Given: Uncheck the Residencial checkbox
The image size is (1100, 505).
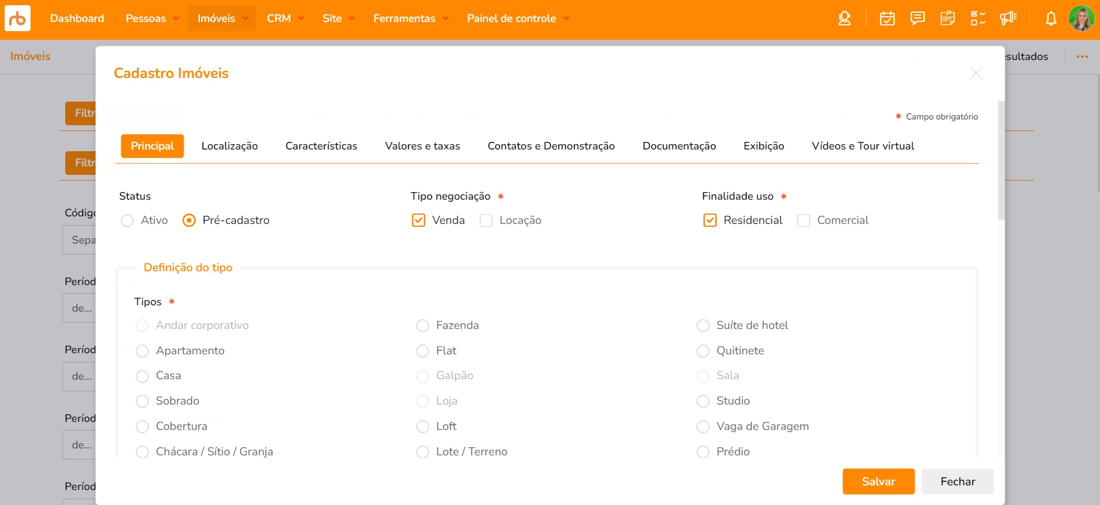Looking at the screenshot, I should coord(710,220).
